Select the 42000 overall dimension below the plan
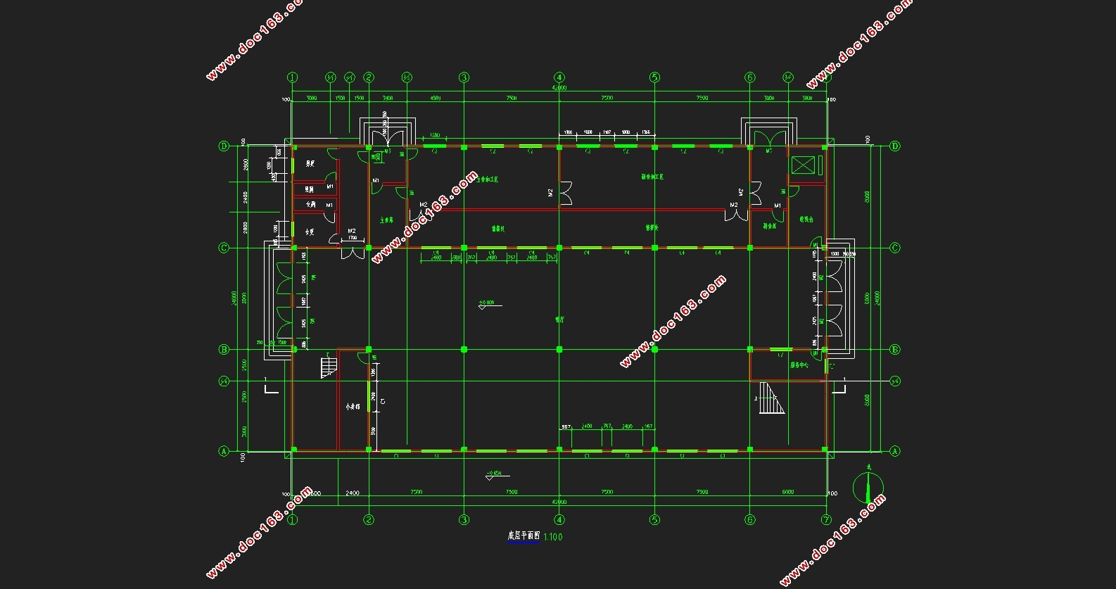 click(559, 502)
